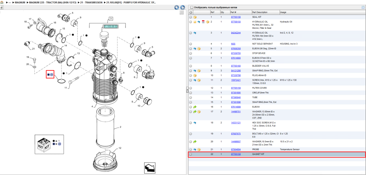Toggle 'Отобразить только выбранные метки' checkbox
This screenshot has width=366, height=175.
(x=192, y=7)
